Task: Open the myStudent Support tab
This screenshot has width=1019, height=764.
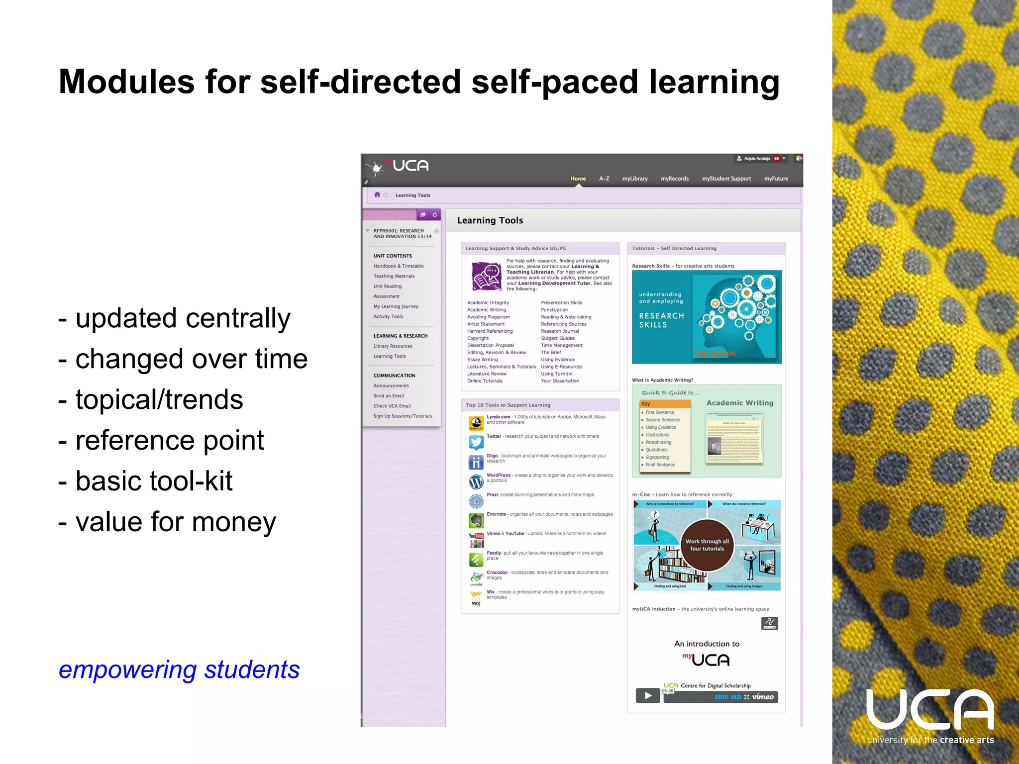Action: (x=726, y=179)
